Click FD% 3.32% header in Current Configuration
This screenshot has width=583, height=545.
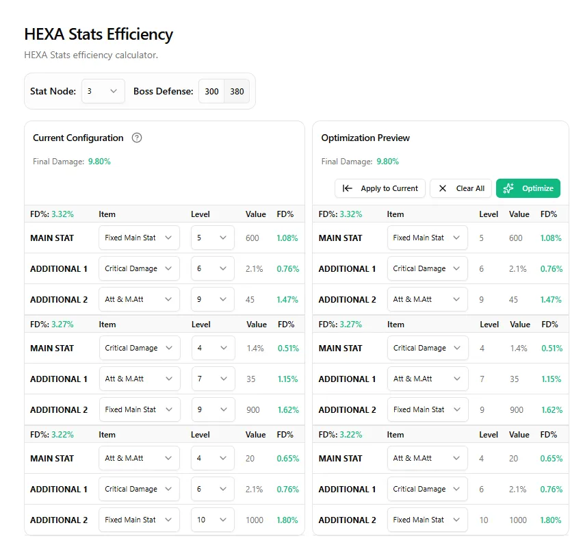52,214
